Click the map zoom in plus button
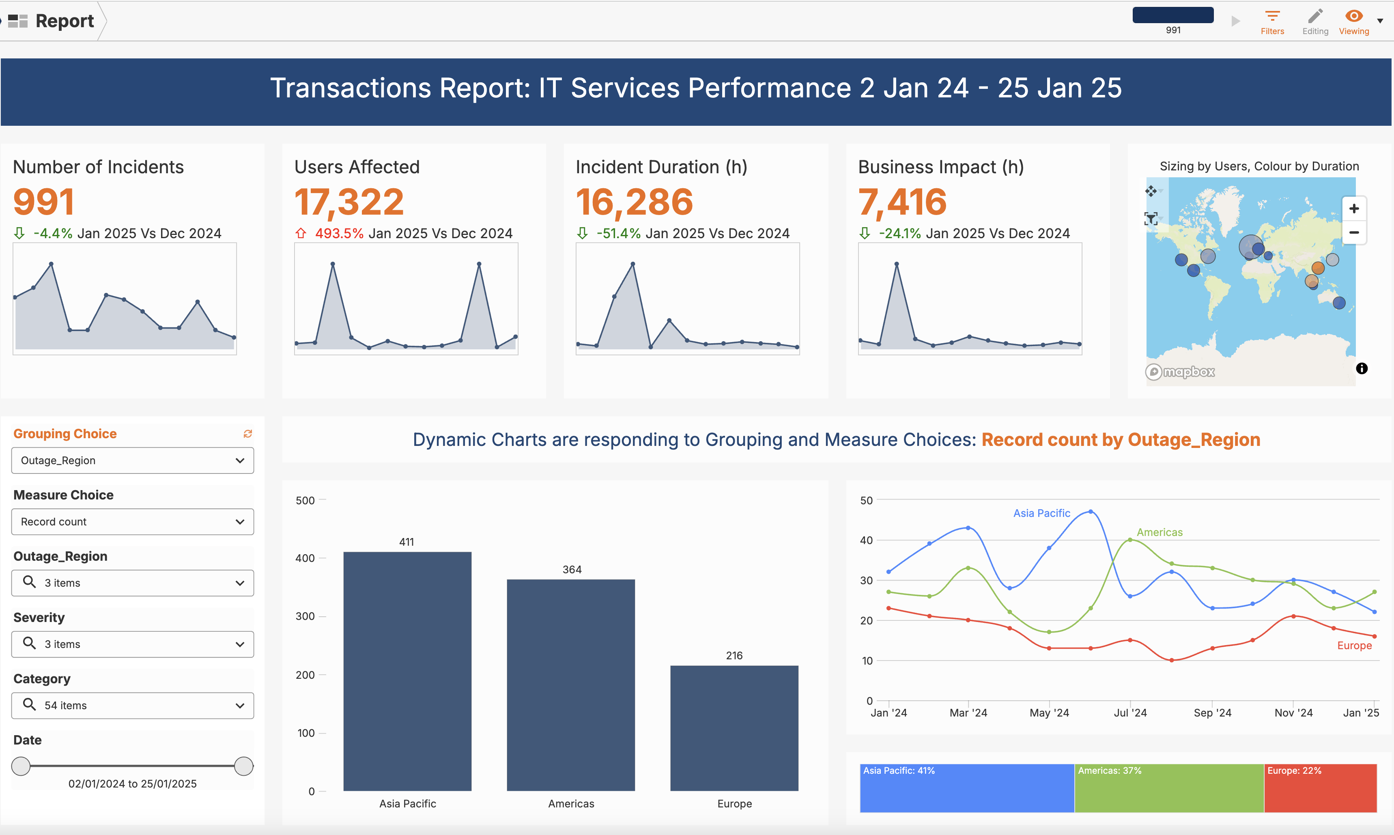Image resolution: width=1394 pixels, height=835 pixels. pyautogui.click(x=1353, y=209)
